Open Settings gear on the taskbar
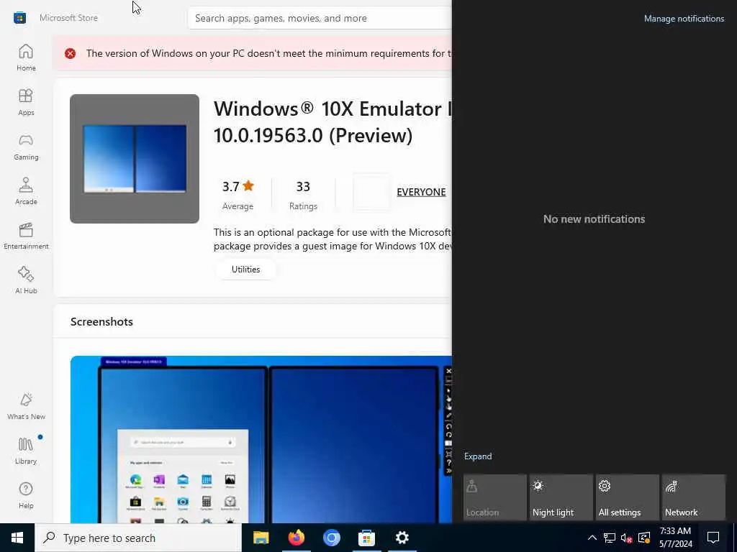 coord(402,538)
